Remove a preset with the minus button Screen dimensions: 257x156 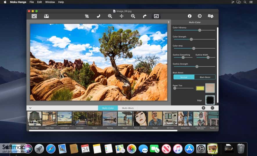[x=212, y=108]
